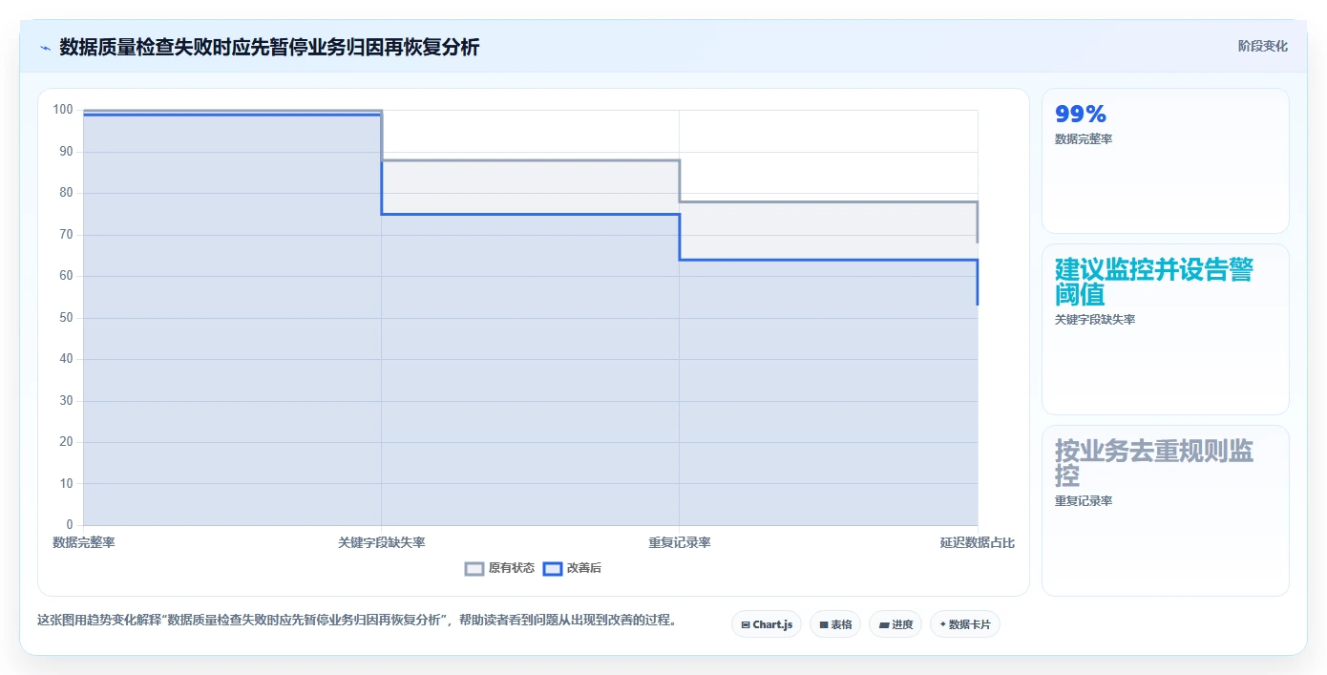Open the 按业务去重规则监控 card
The height and width of the screenshot is (675, 1327).
pyautogui.click(x=1166, y=511)
